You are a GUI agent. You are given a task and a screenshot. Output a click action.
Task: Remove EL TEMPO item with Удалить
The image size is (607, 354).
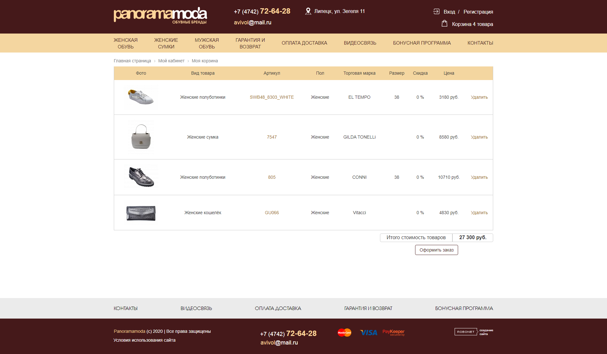[479, 97]
